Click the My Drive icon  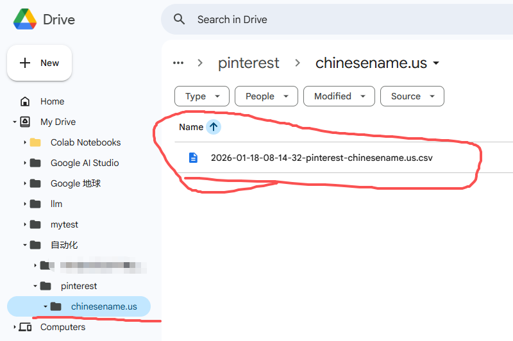(x=25, y=122)
